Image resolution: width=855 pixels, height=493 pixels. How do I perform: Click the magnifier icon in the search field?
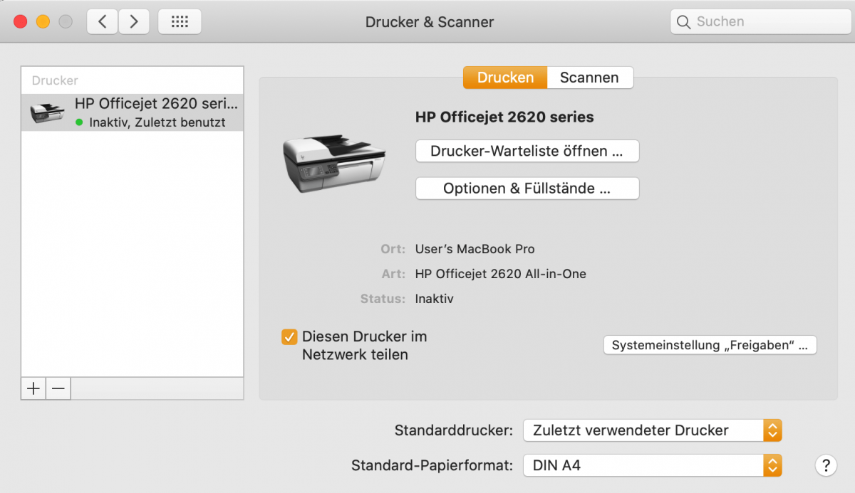point(683,22)
